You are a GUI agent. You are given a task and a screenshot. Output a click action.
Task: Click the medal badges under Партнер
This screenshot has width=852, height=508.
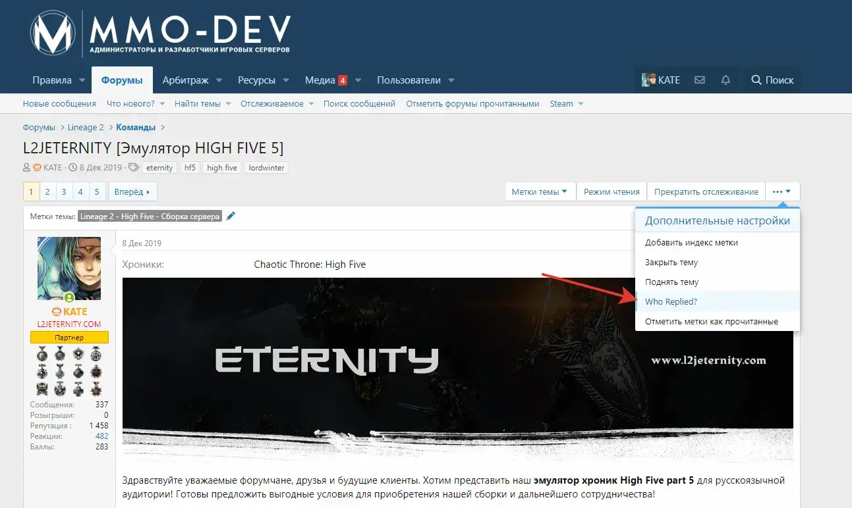tap(69, 371)
